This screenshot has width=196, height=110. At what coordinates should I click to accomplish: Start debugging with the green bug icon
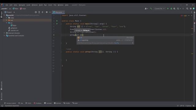click(171, 9)
